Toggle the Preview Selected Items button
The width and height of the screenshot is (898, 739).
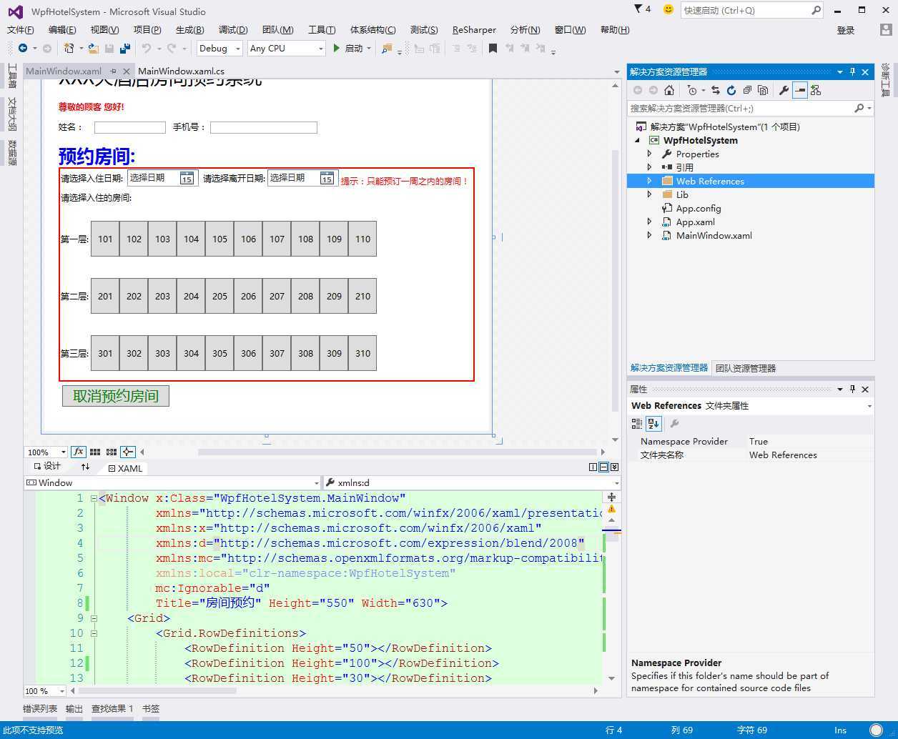[x=800, y=90]
